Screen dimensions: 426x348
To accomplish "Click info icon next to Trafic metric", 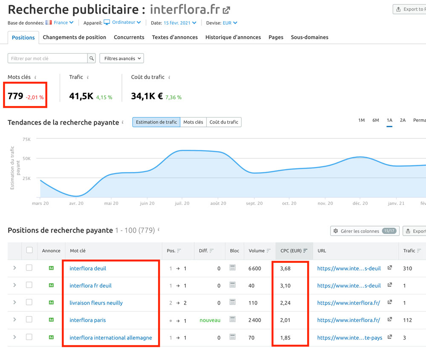I will click(x=88, y=78).
